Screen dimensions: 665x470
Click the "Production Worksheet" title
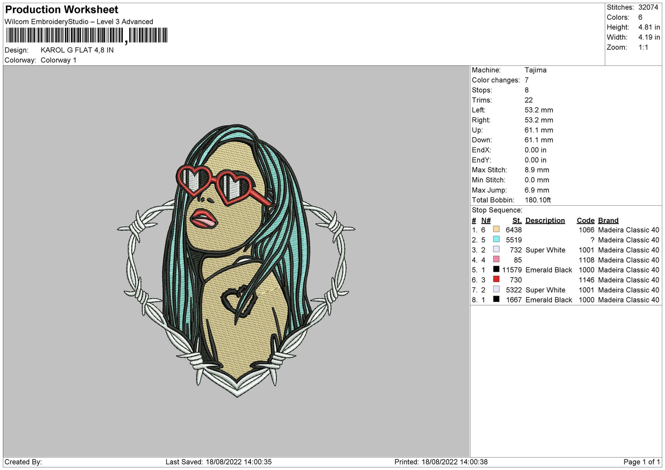pos(62,10)
